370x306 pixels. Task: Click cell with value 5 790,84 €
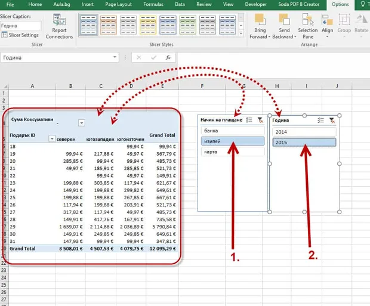coord(162,227)
